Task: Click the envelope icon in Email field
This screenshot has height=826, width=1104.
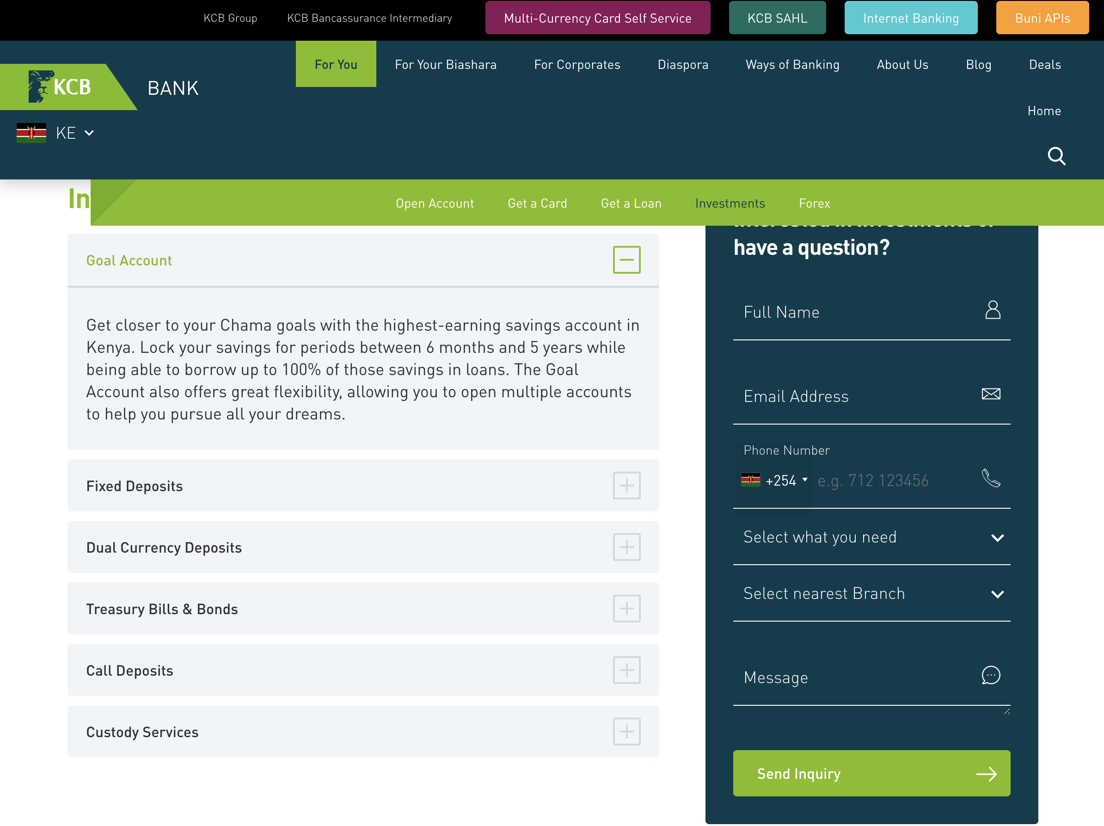Action: point(991,394)
